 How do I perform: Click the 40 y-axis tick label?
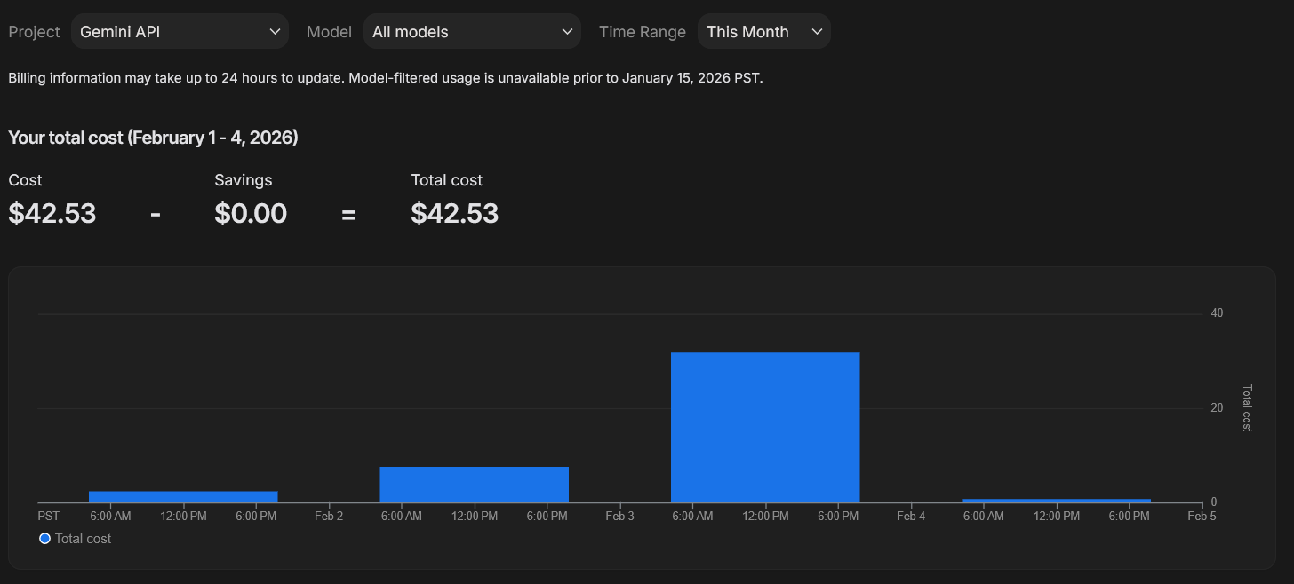click(1217, 313)
